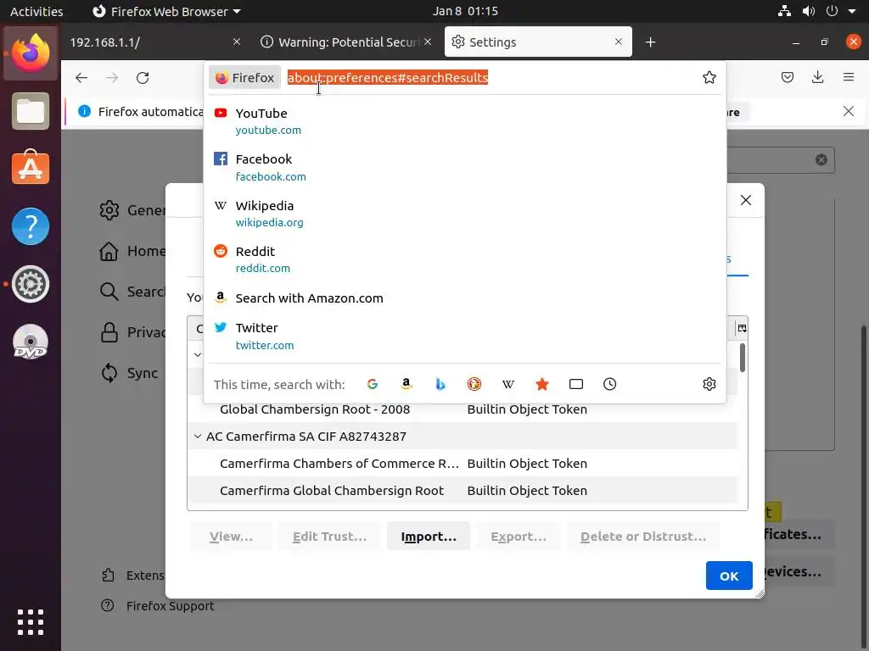Open search settings gear in urlbar dropdown
Image resolution: width=869 pixels, height=651 pixels.
(x=709, y=384)
